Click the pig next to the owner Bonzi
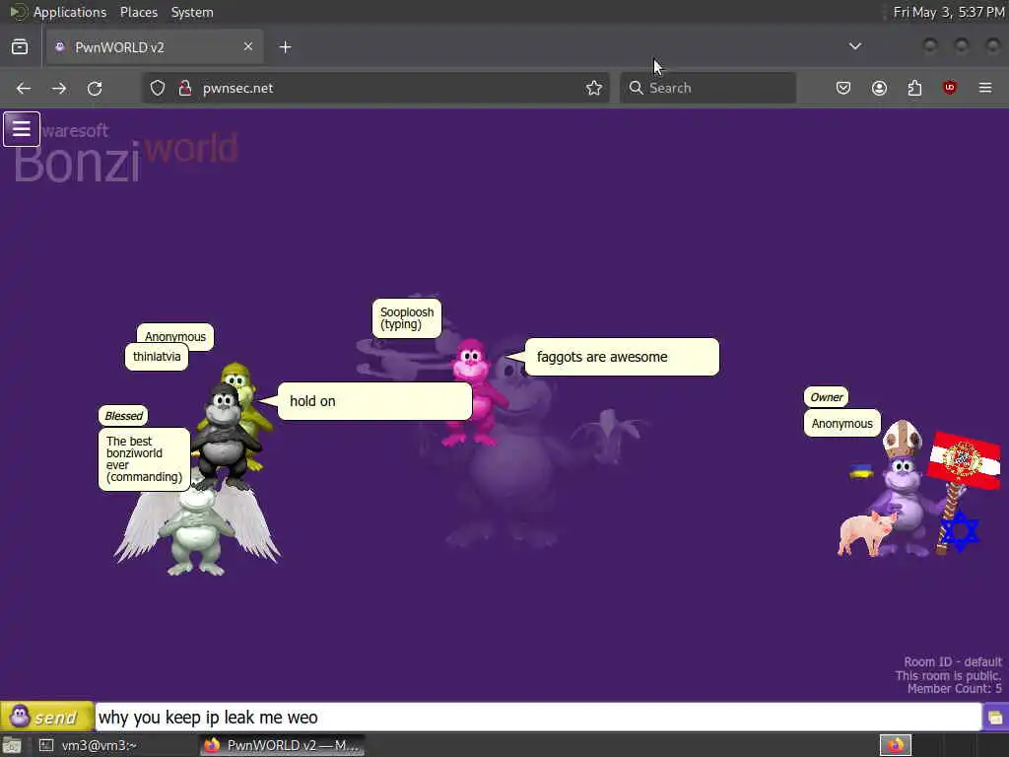The width and height of the screenshot is (1009, 757). click(866, 533)
